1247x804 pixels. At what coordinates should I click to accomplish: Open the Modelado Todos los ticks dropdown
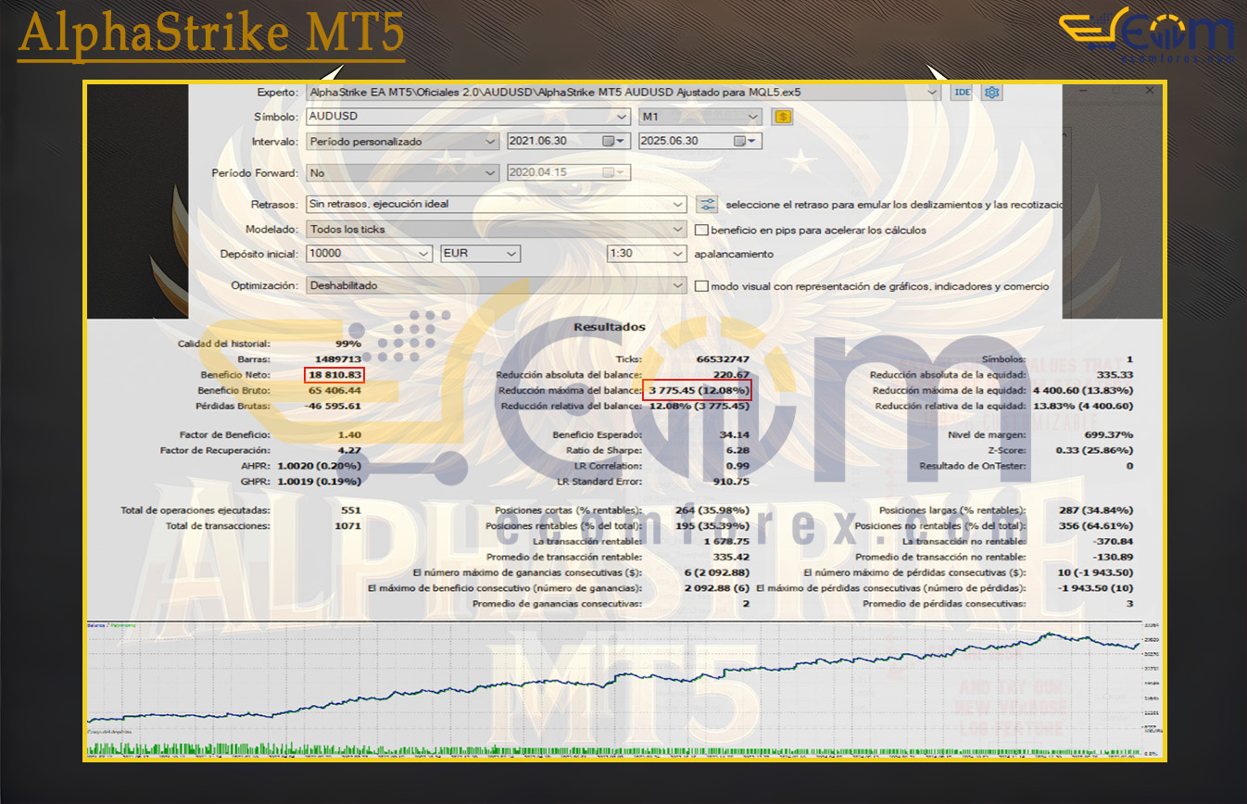coord(677,229)
